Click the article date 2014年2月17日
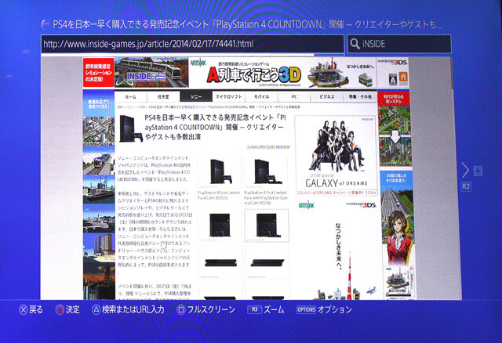The image size is (502, 343). pos(268,147)
